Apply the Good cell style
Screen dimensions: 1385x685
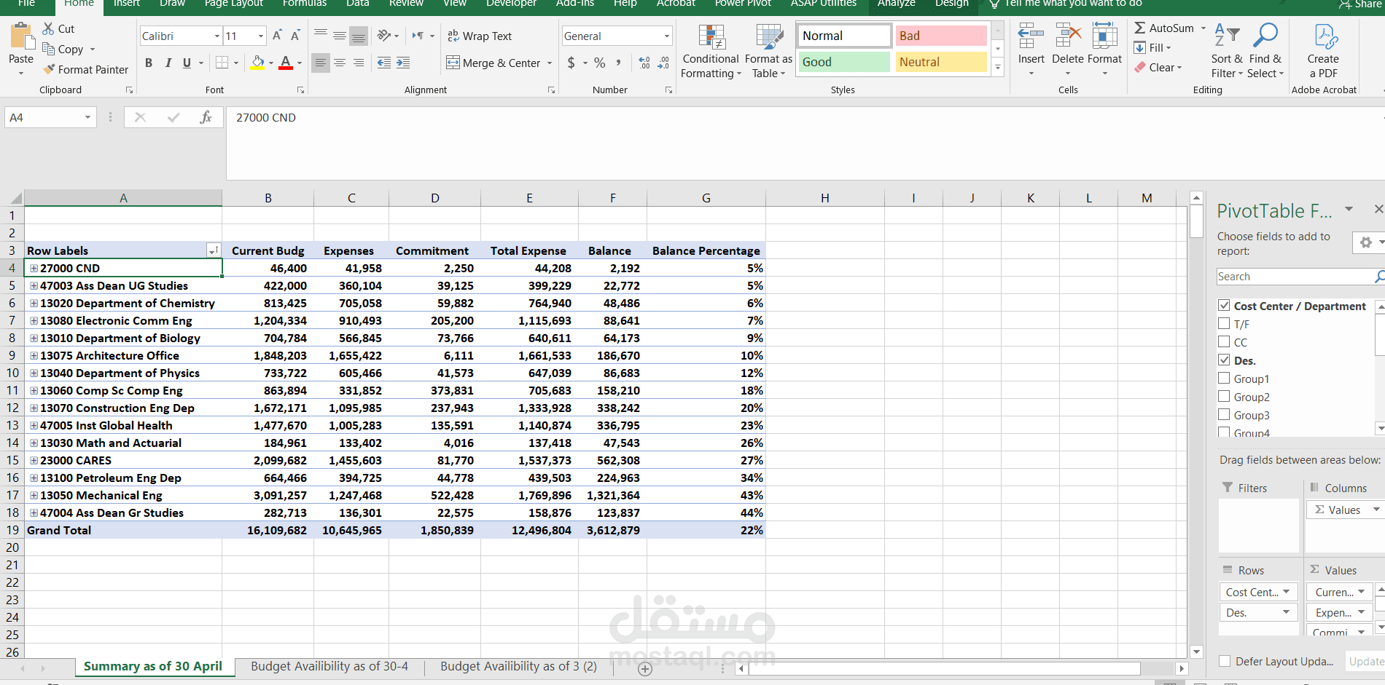click(844, 62)
